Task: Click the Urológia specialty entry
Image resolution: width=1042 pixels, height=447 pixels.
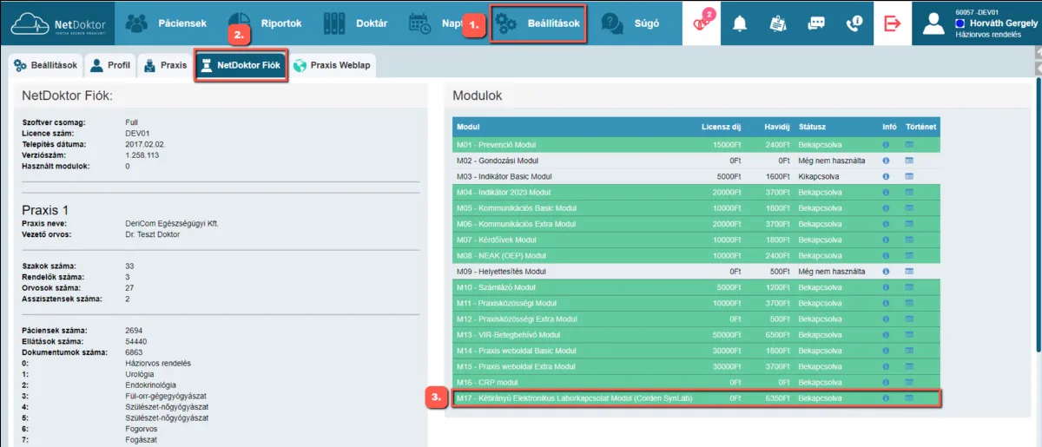Action: [x=141, y=374]
